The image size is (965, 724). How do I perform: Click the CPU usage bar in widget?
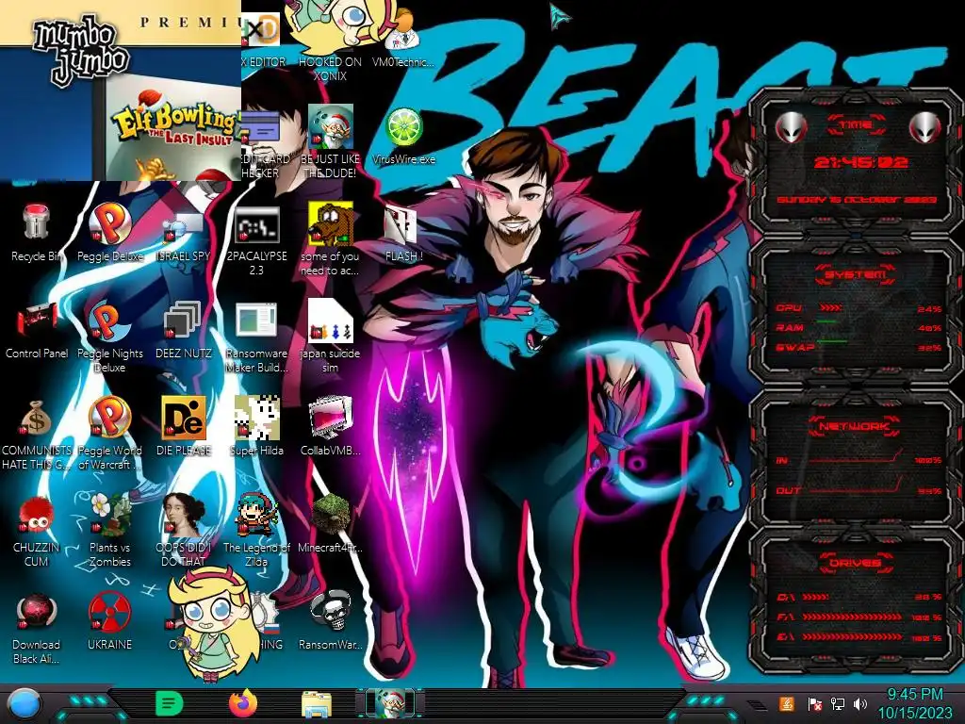(830, 307)
